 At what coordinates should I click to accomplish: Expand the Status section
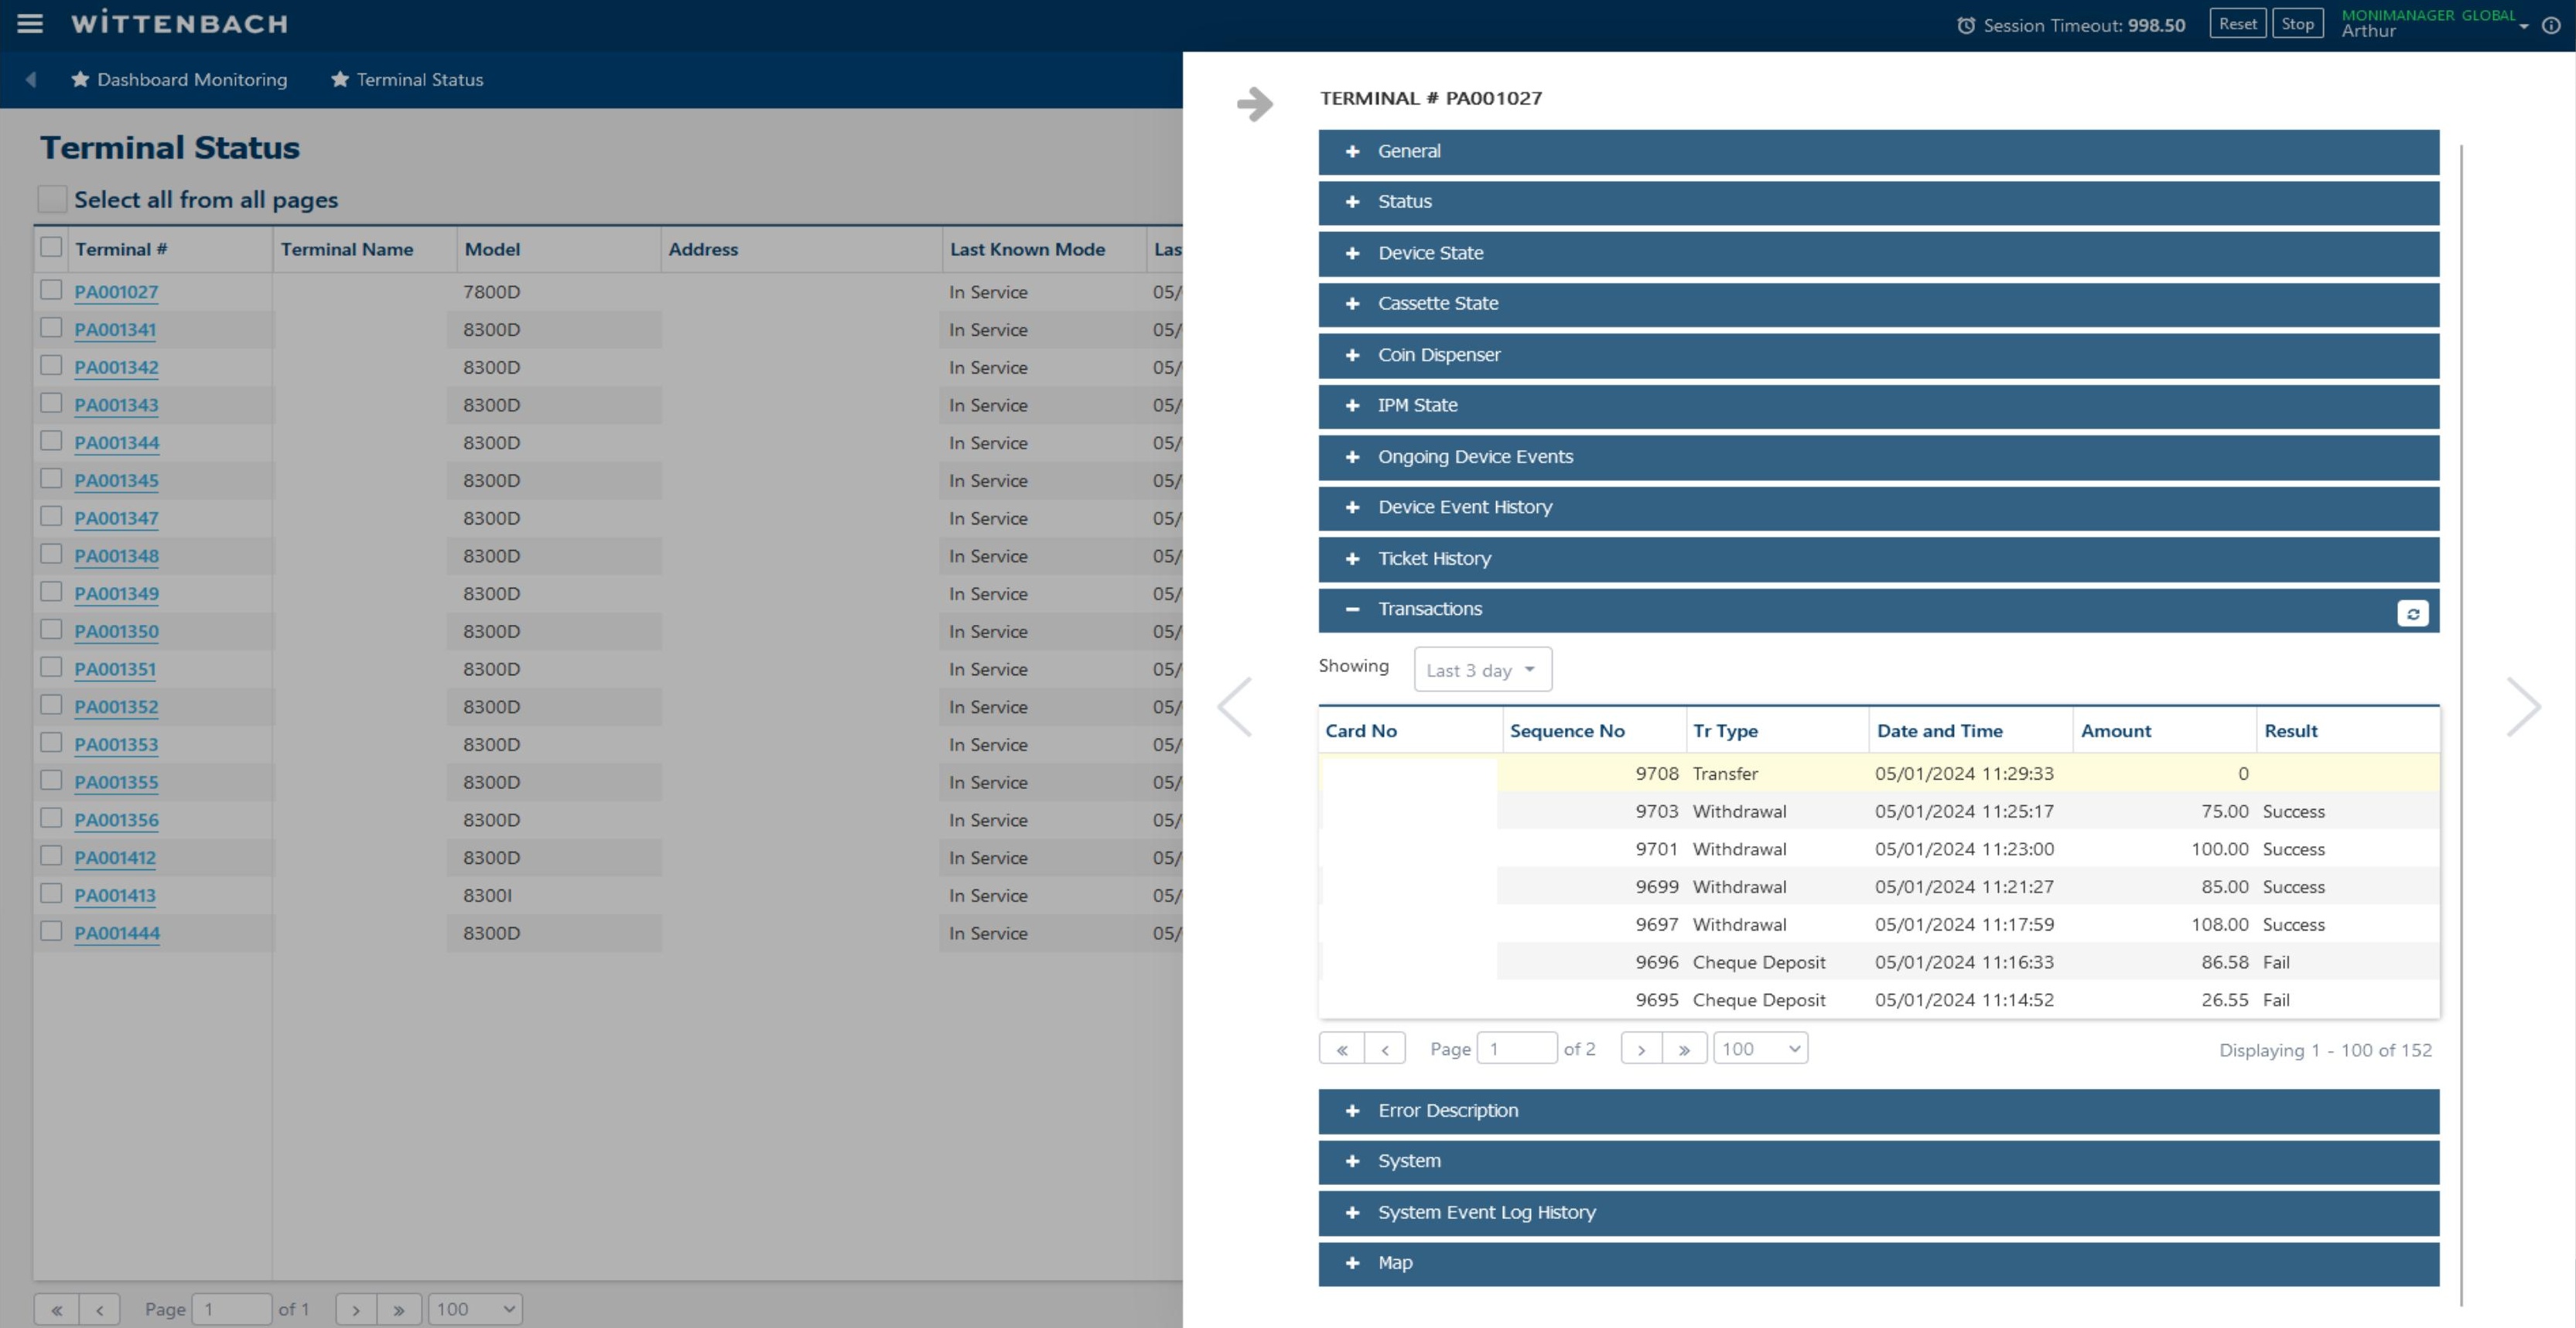pyautogui.click(x=1878, y=202)
